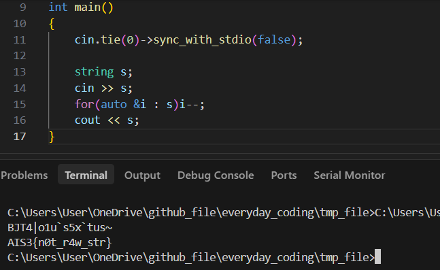Open the Serial Monitor tab
The height and width of the screenshot is (270, 440).
pyautogui.click(x=349, y=175)
